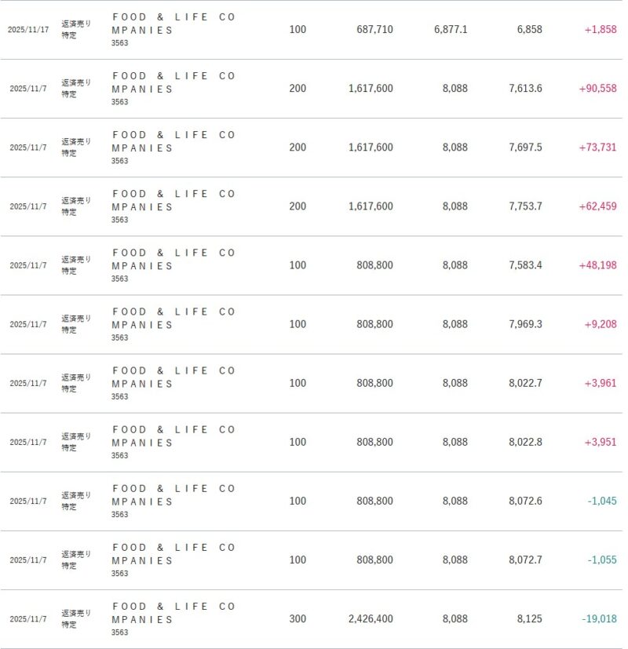
Task: Select the +90,558 profit figure
Action: [597, 89]
